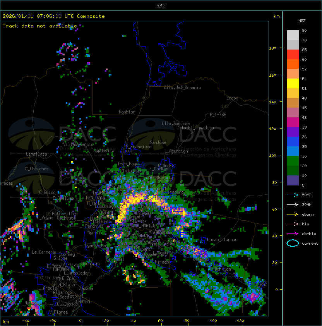
Task: Click the '65' value beside dBZ scale
Action: tap(304, 50)
